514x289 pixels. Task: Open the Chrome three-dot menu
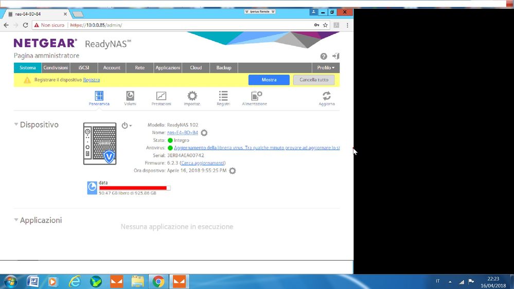347,25
